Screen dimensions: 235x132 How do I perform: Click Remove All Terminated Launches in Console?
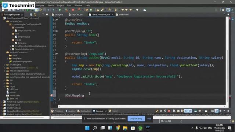pyautogui.click(x=165, y=111)
